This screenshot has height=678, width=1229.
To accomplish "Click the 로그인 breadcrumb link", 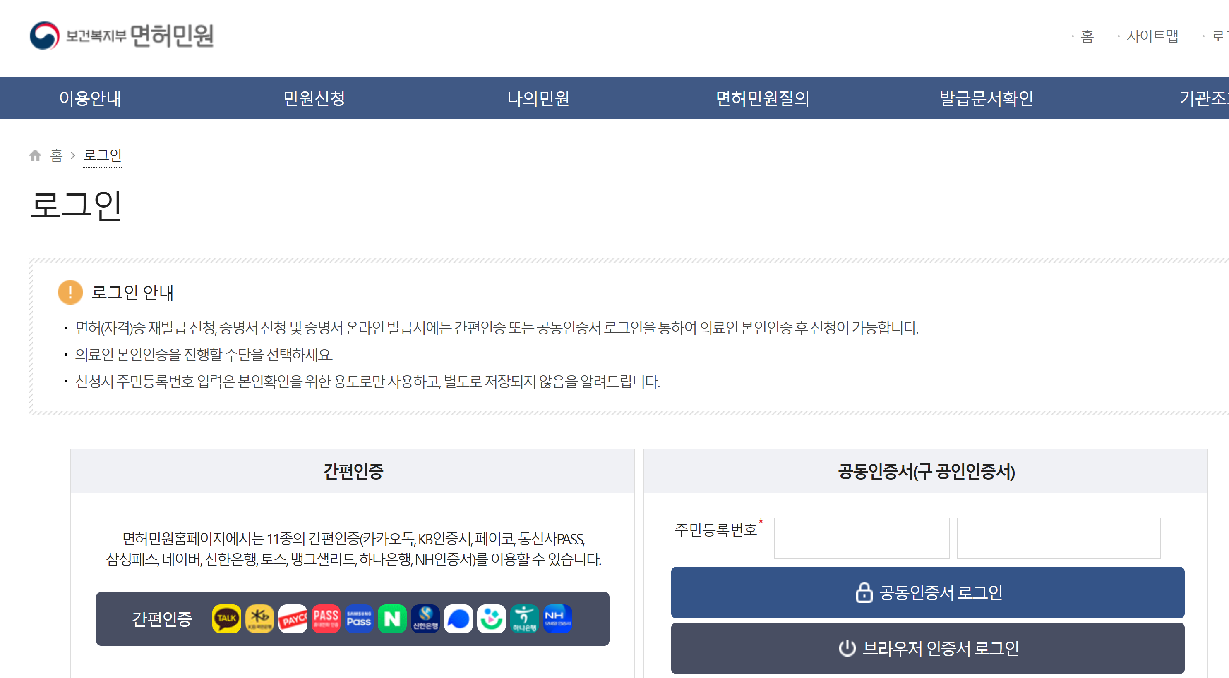I will [103, 155].
